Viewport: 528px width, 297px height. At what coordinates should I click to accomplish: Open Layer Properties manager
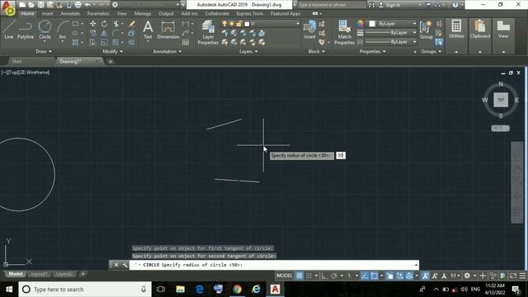208,32
